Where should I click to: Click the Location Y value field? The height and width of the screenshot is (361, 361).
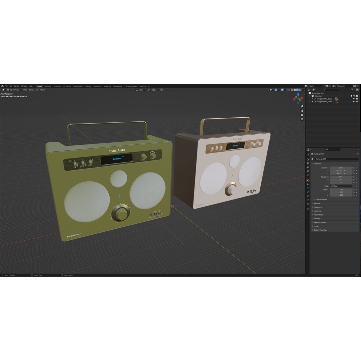tap(341, 170)
